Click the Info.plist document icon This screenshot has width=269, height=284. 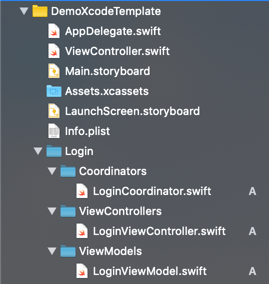point(54,131)
